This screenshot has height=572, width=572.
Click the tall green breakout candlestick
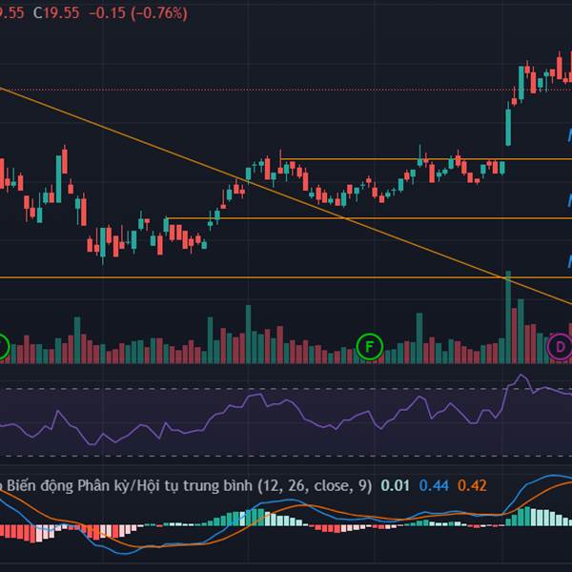point(508,127)
